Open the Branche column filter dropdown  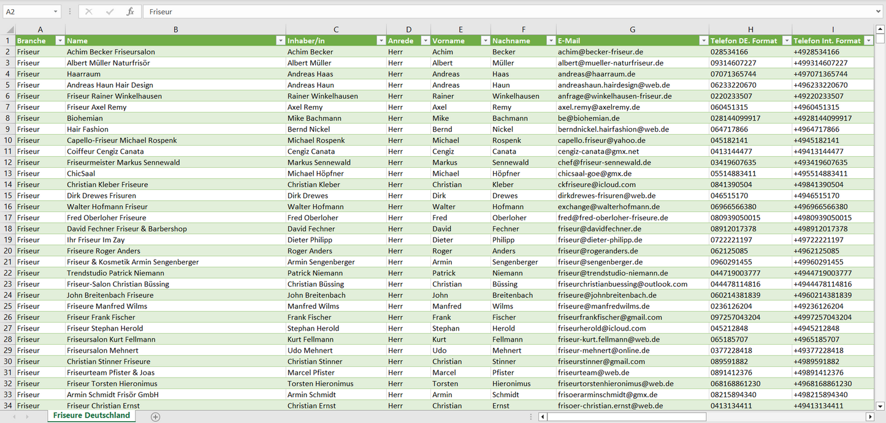tap(59, 40)
